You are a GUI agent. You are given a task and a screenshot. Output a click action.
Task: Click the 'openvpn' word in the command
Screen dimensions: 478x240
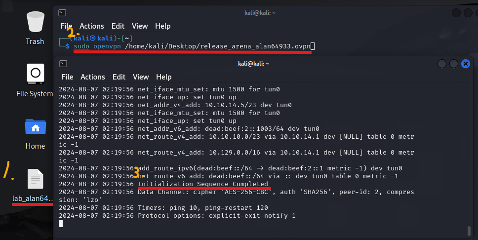[x=107, y=46]
